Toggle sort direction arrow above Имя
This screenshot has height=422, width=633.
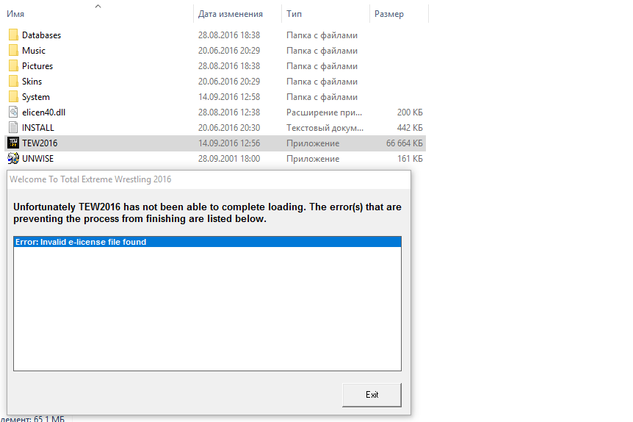98,6
